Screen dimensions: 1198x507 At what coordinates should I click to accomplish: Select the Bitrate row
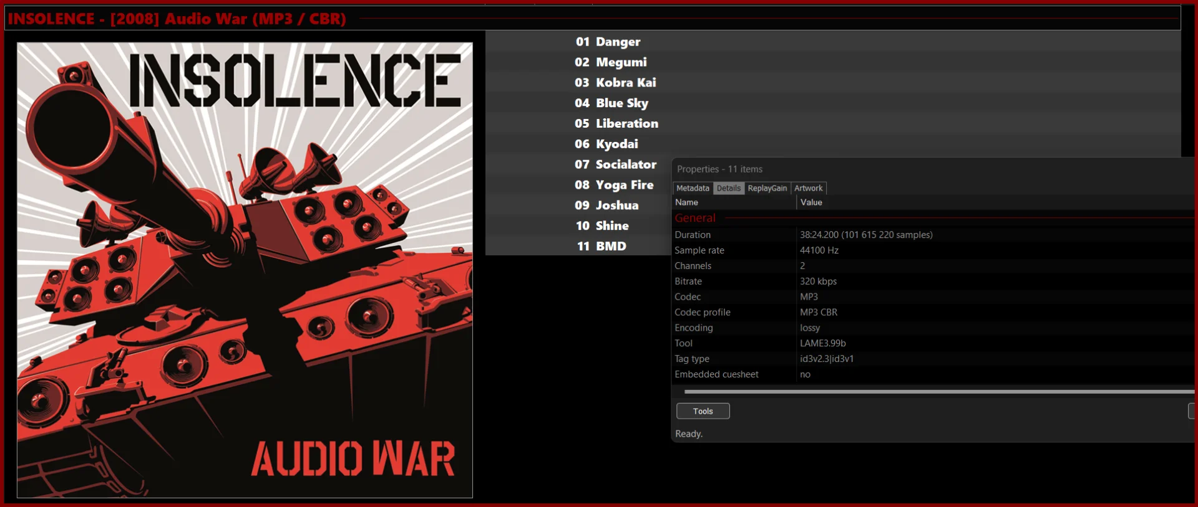pyautogui.click(x=933, y=282)
